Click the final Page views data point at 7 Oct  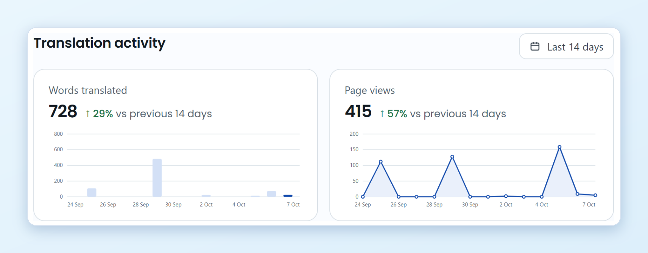(595, 195)
